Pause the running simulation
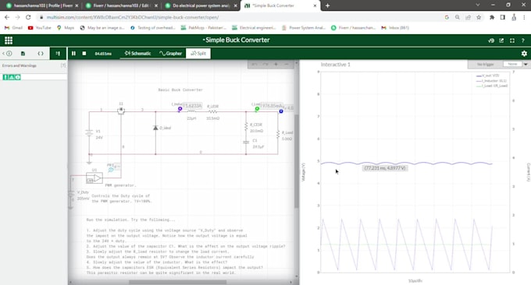 73,54
